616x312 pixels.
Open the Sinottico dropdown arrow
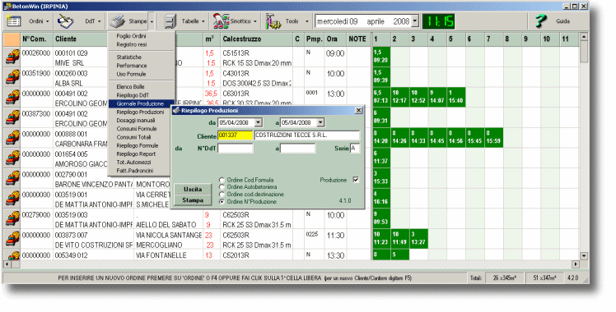[255, 21]
